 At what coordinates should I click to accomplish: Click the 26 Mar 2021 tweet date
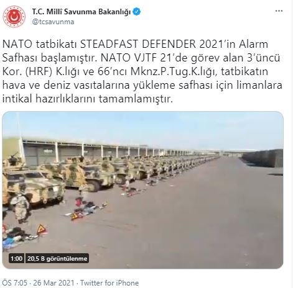(x=53, y=282)
